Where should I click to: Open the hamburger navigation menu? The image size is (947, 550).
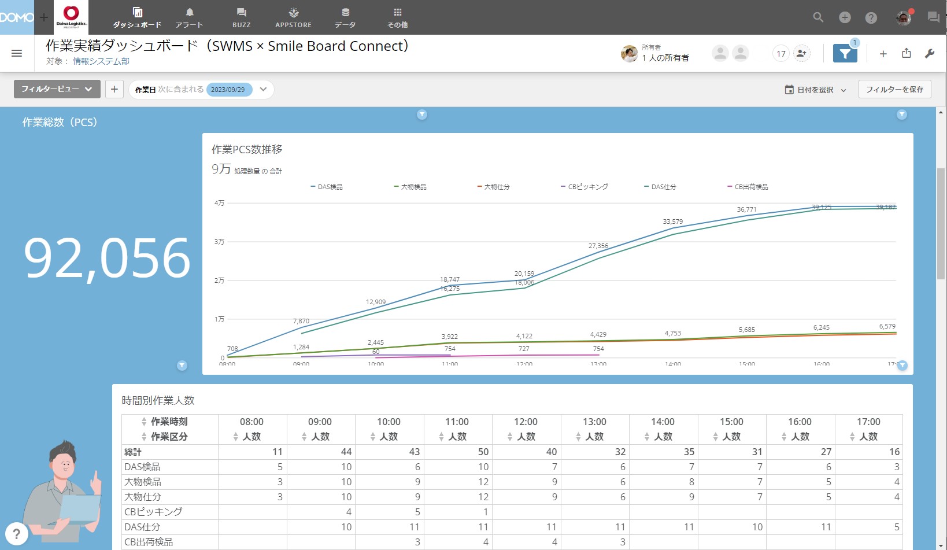[x=17, y=53]
